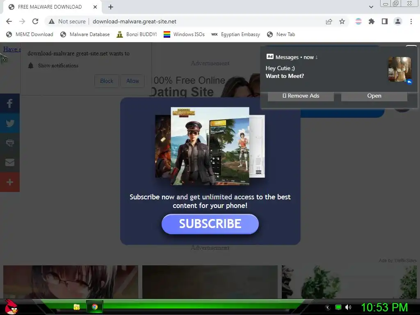Image resolution: width=420 pixels, height=315 pixels.
Task: Allow notifications from the site
Action: tap(132, 81)
